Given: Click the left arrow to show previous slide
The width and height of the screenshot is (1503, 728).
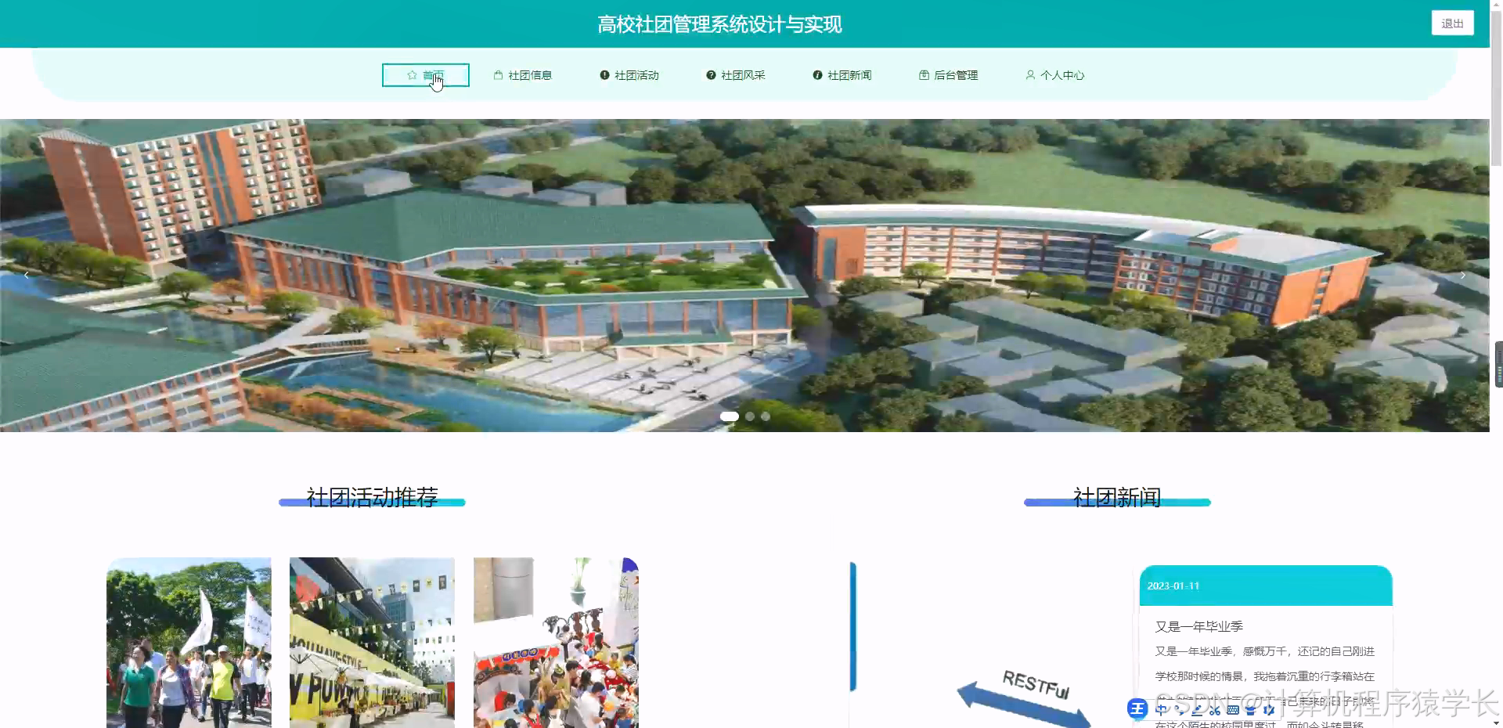Looking at the screenshot, I should (27, 276).
